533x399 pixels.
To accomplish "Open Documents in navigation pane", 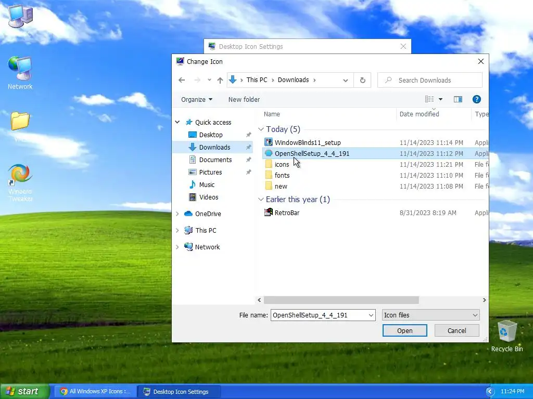I will click(215, 160).
